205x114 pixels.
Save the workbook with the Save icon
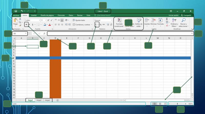coord(16,11)
